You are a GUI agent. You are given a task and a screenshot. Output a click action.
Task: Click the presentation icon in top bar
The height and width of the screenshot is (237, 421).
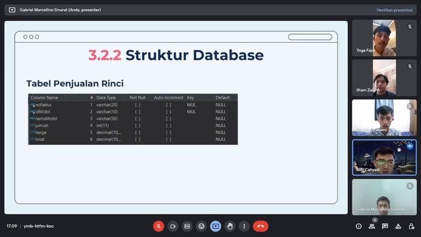(x=12, y=10)
